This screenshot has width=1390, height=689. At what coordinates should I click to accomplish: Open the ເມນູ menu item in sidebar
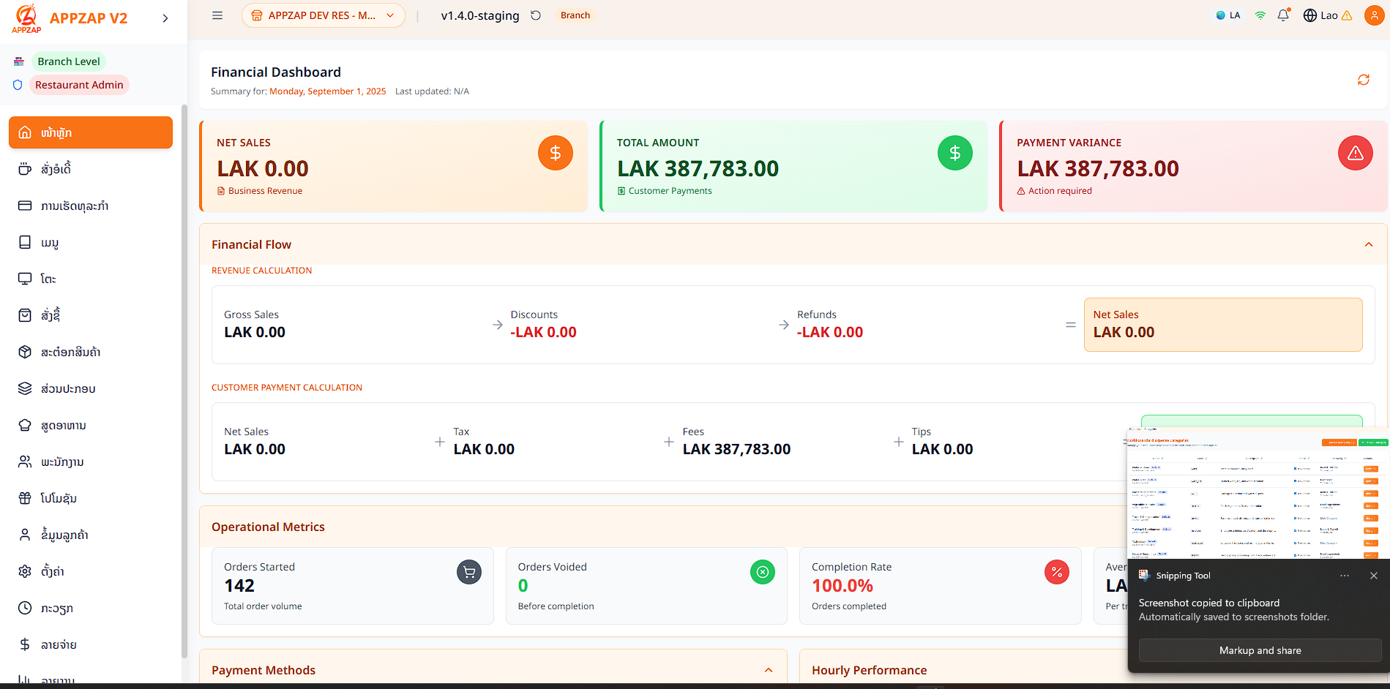pos(50,242)
